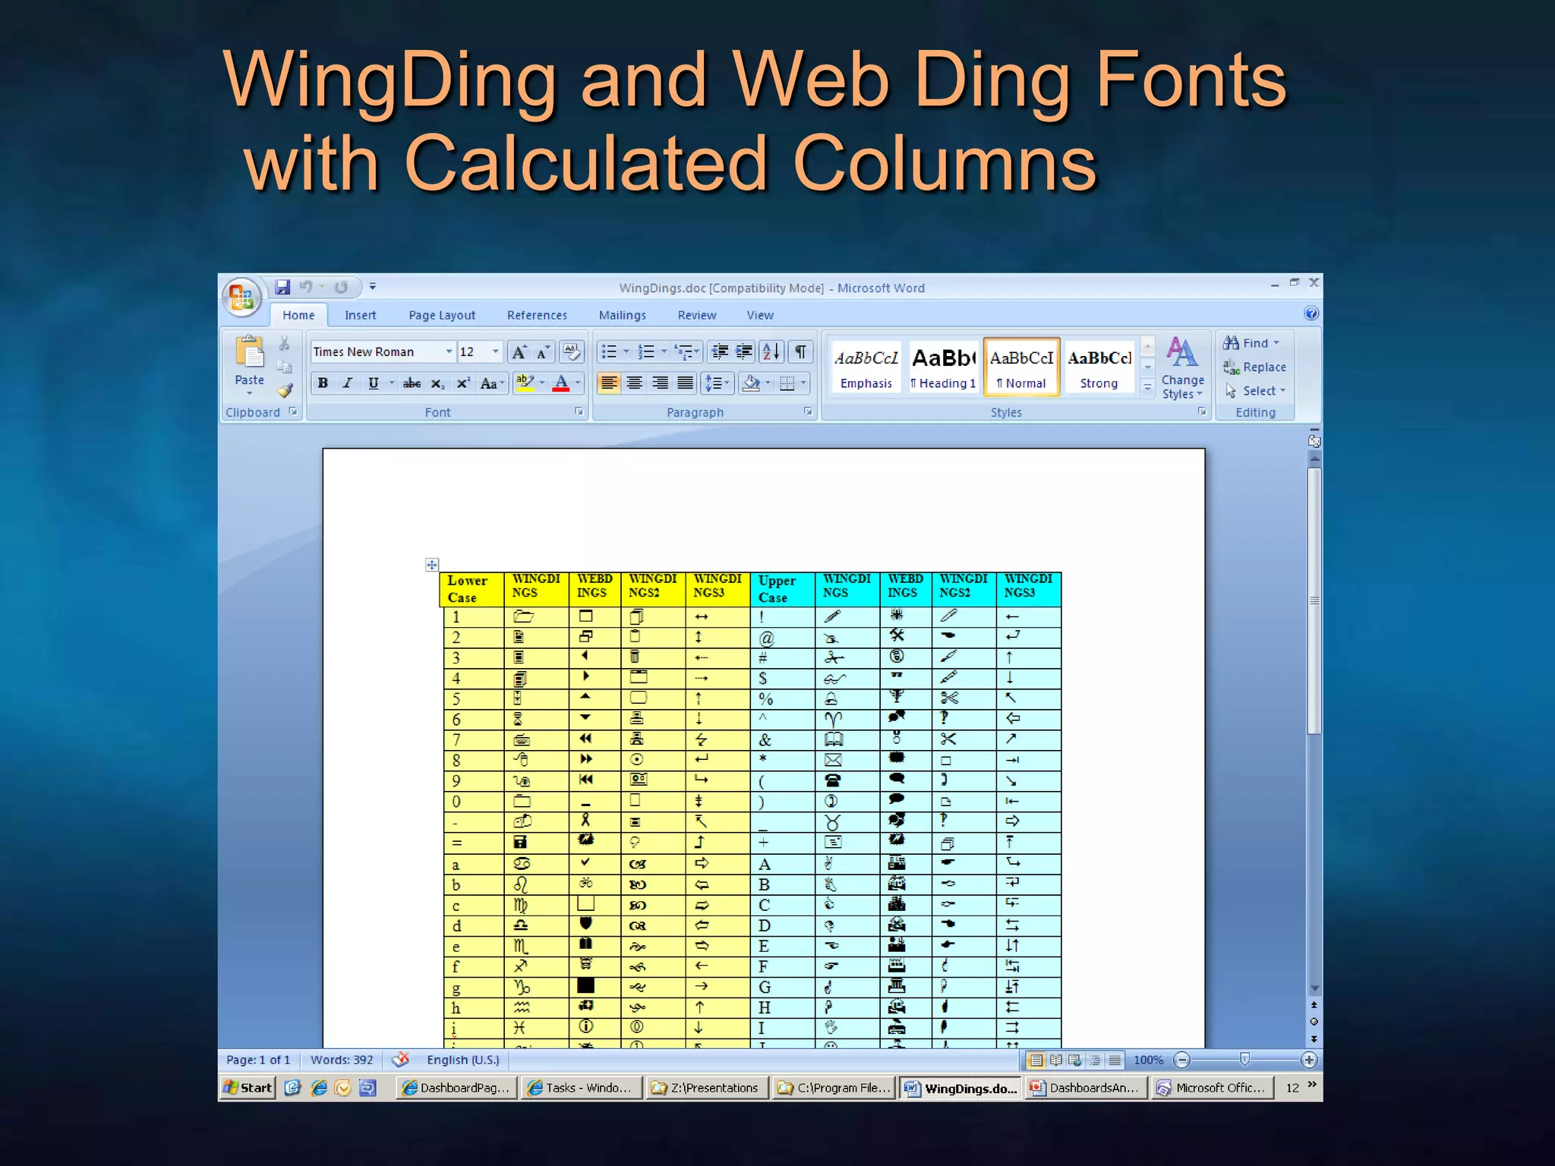
Task: Click the Cut scissors icon
Action: tap(285, 344)
